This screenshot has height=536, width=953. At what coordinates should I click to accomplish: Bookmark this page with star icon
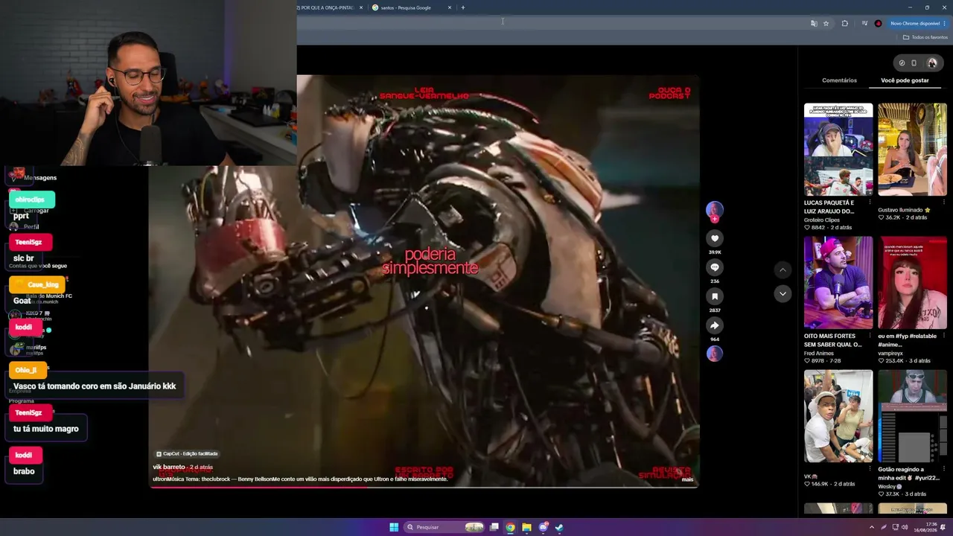coord(826,23)
